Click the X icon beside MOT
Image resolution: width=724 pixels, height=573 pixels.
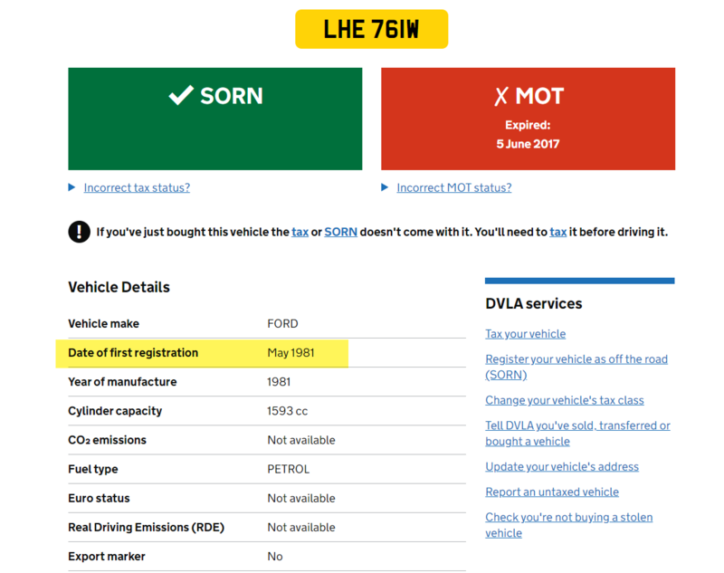point(500,96)
